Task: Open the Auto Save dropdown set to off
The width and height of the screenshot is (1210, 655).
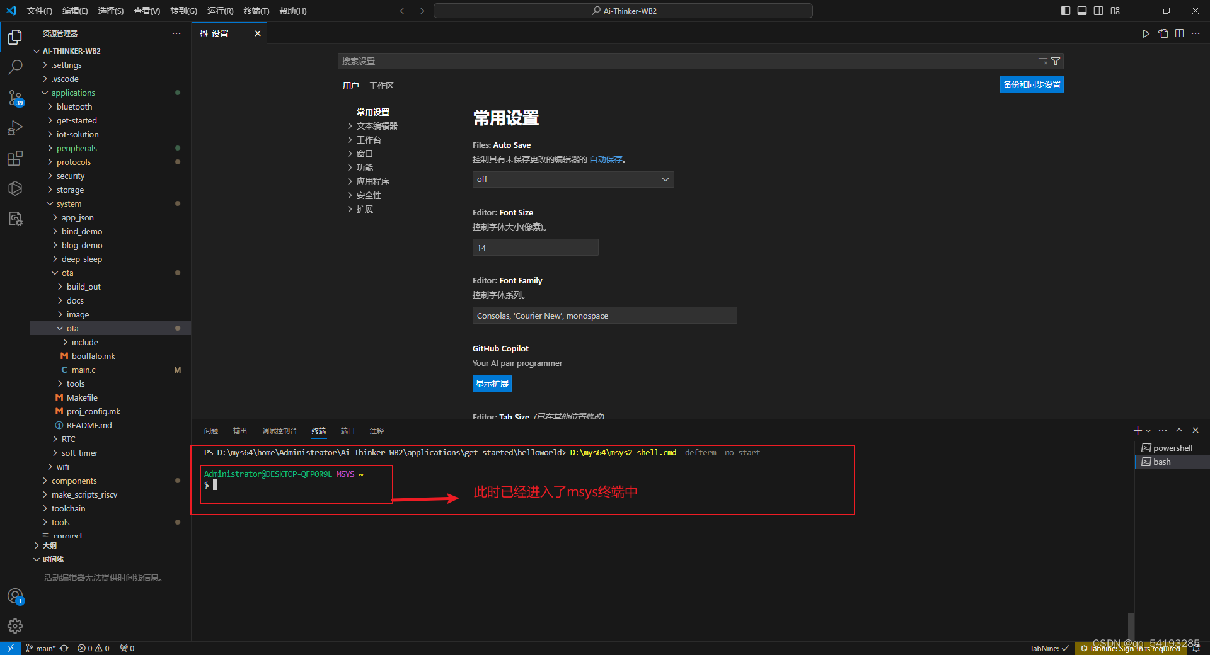Action: [572, 179]
